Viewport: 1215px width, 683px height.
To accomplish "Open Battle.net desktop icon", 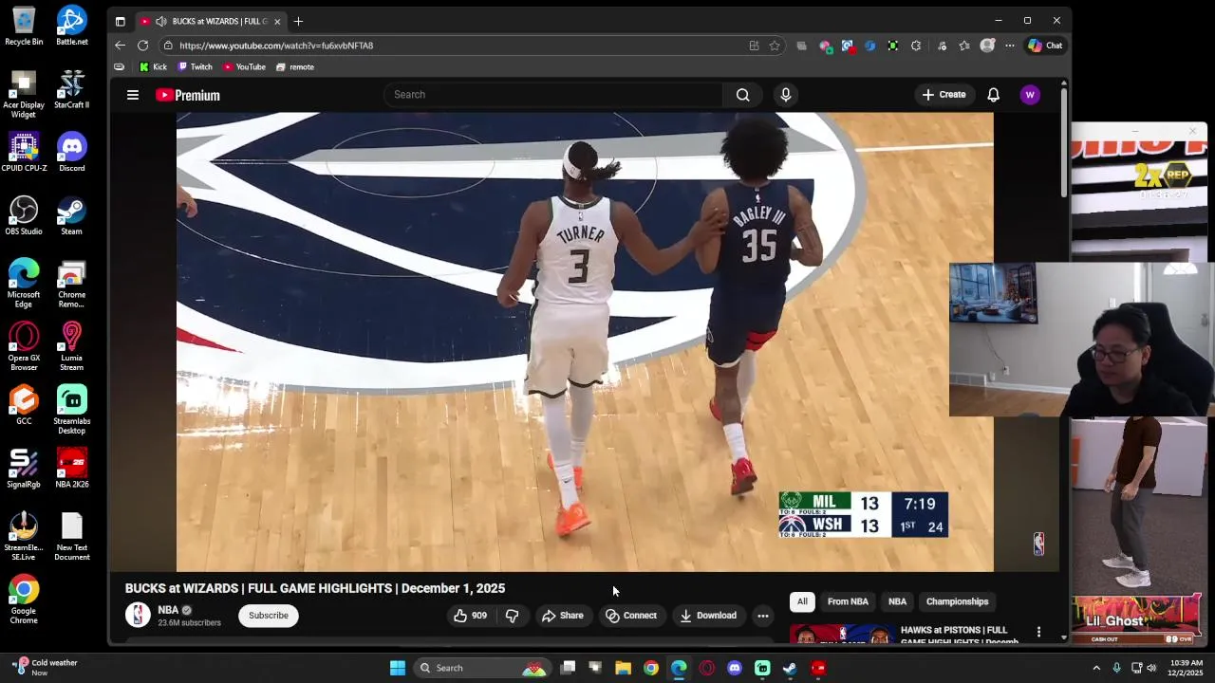I will pyautogui.click(x=71, y=26).
